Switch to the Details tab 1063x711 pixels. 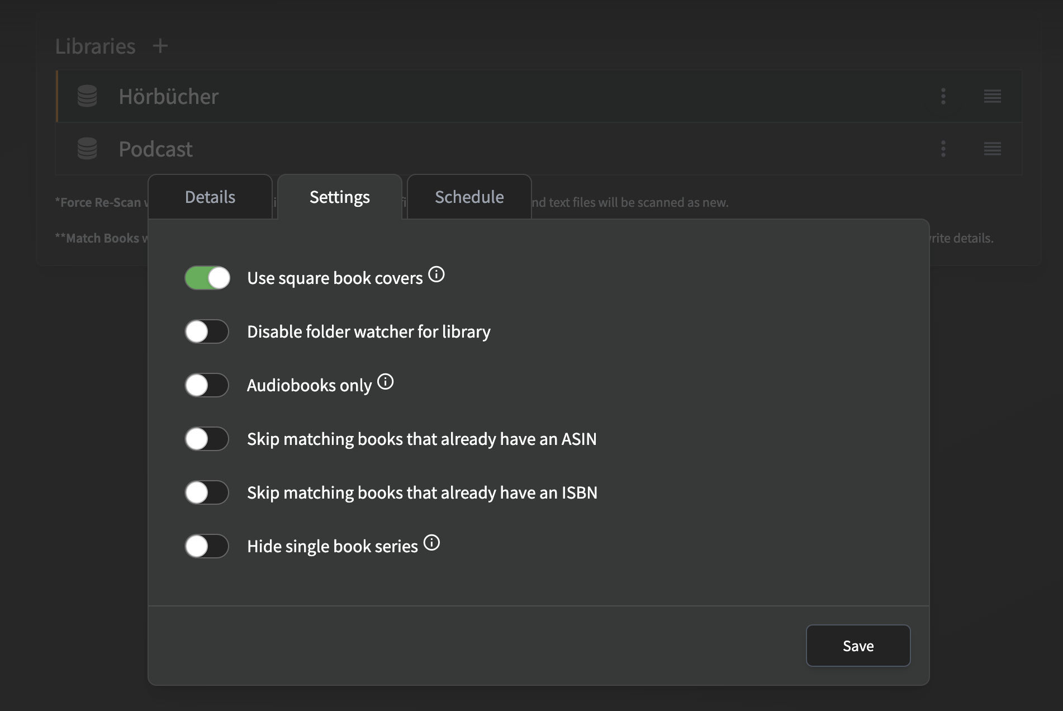click(210, 197)
